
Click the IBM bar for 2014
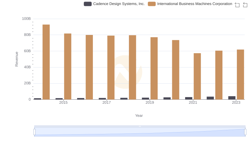coord(46,62)
